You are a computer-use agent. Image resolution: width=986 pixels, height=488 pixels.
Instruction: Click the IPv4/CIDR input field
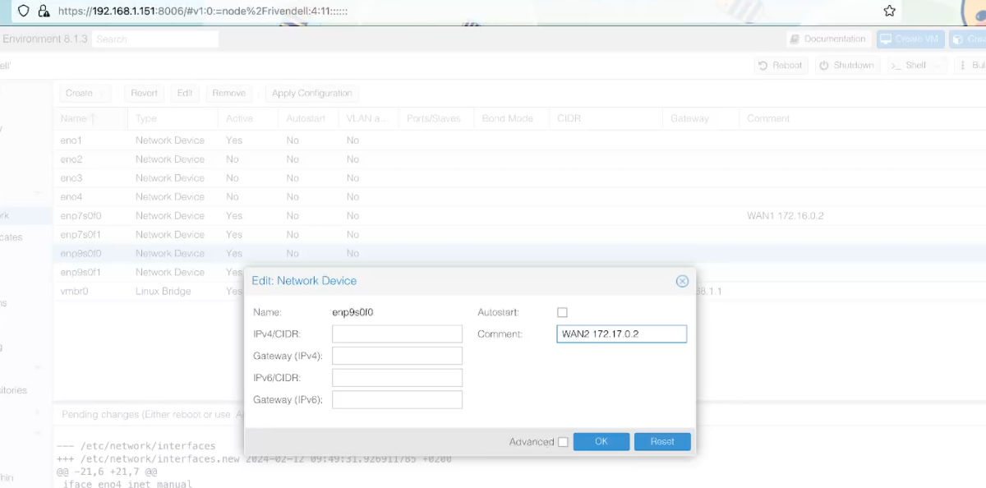(397, 334)
